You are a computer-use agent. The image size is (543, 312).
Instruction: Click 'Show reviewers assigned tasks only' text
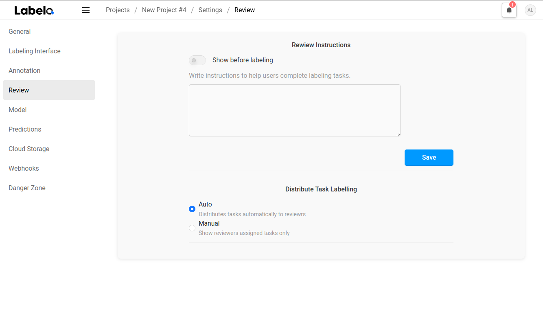(244, 233)
